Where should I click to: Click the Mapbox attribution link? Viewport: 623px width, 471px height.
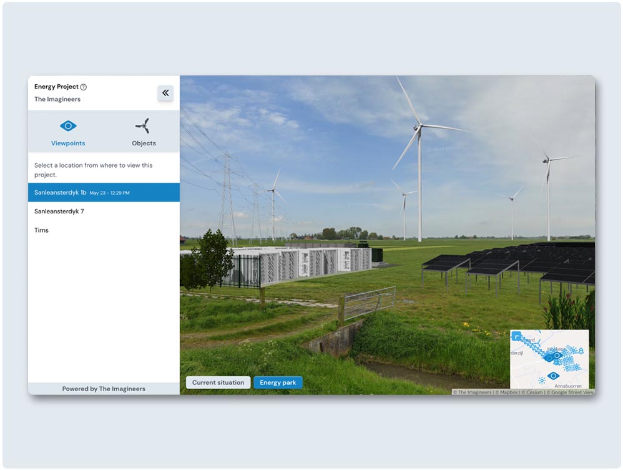[507, 392]
